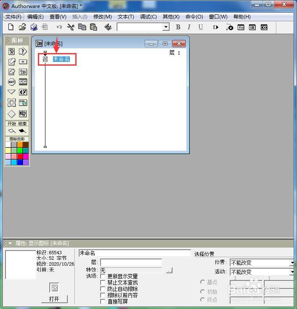Check the 防止自动擦除 option
Image resolution: width=297 pixels, height=309 pixels.
pos(103,289)
